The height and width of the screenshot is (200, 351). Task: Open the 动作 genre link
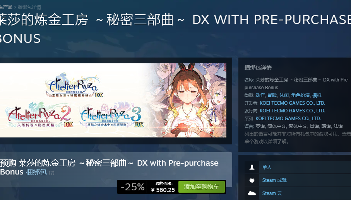pyautogui.click(x=260, y=95)
